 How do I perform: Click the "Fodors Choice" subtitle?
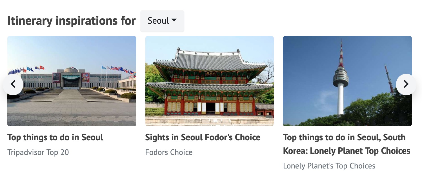coord(169,152)
